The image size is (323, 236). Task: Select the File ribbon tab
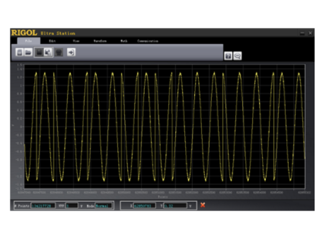coord(29,41)
